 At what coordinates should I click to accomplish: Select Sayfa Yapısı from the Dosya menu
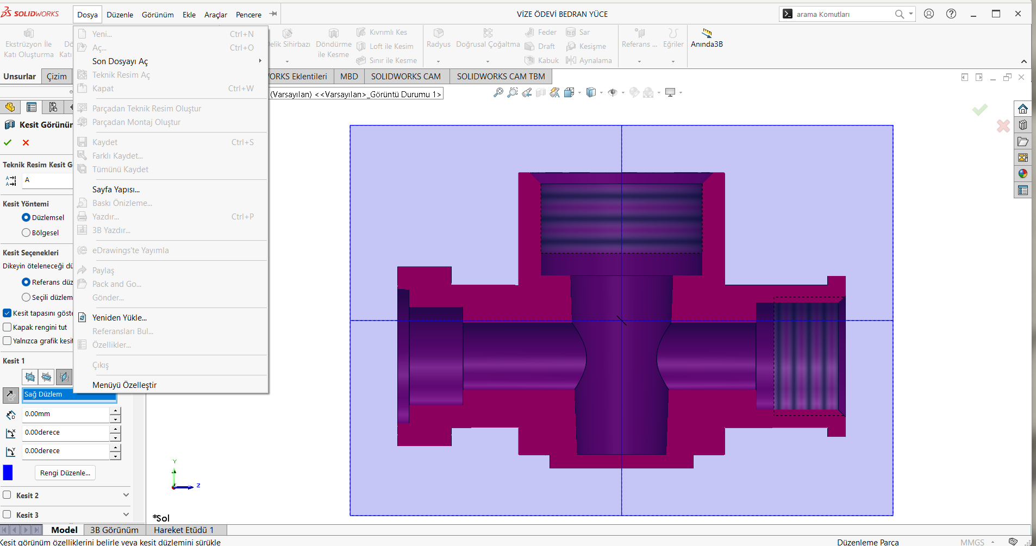click(x=116, y=190)
